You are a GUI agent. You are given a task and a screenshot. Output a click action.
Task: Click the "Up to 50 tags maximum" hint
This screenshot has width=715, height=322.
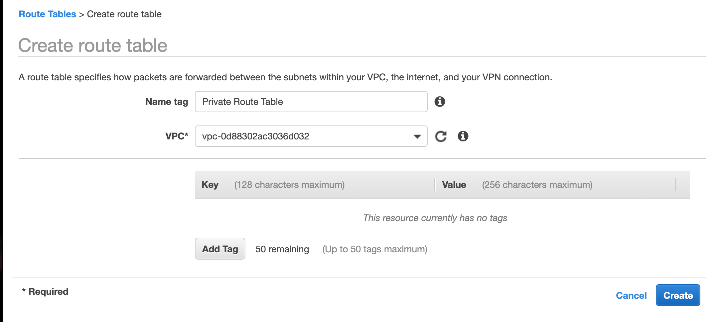click(375, 249)
